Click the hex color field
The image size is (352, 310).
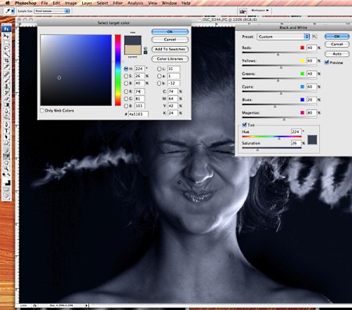tap(138, 114)
